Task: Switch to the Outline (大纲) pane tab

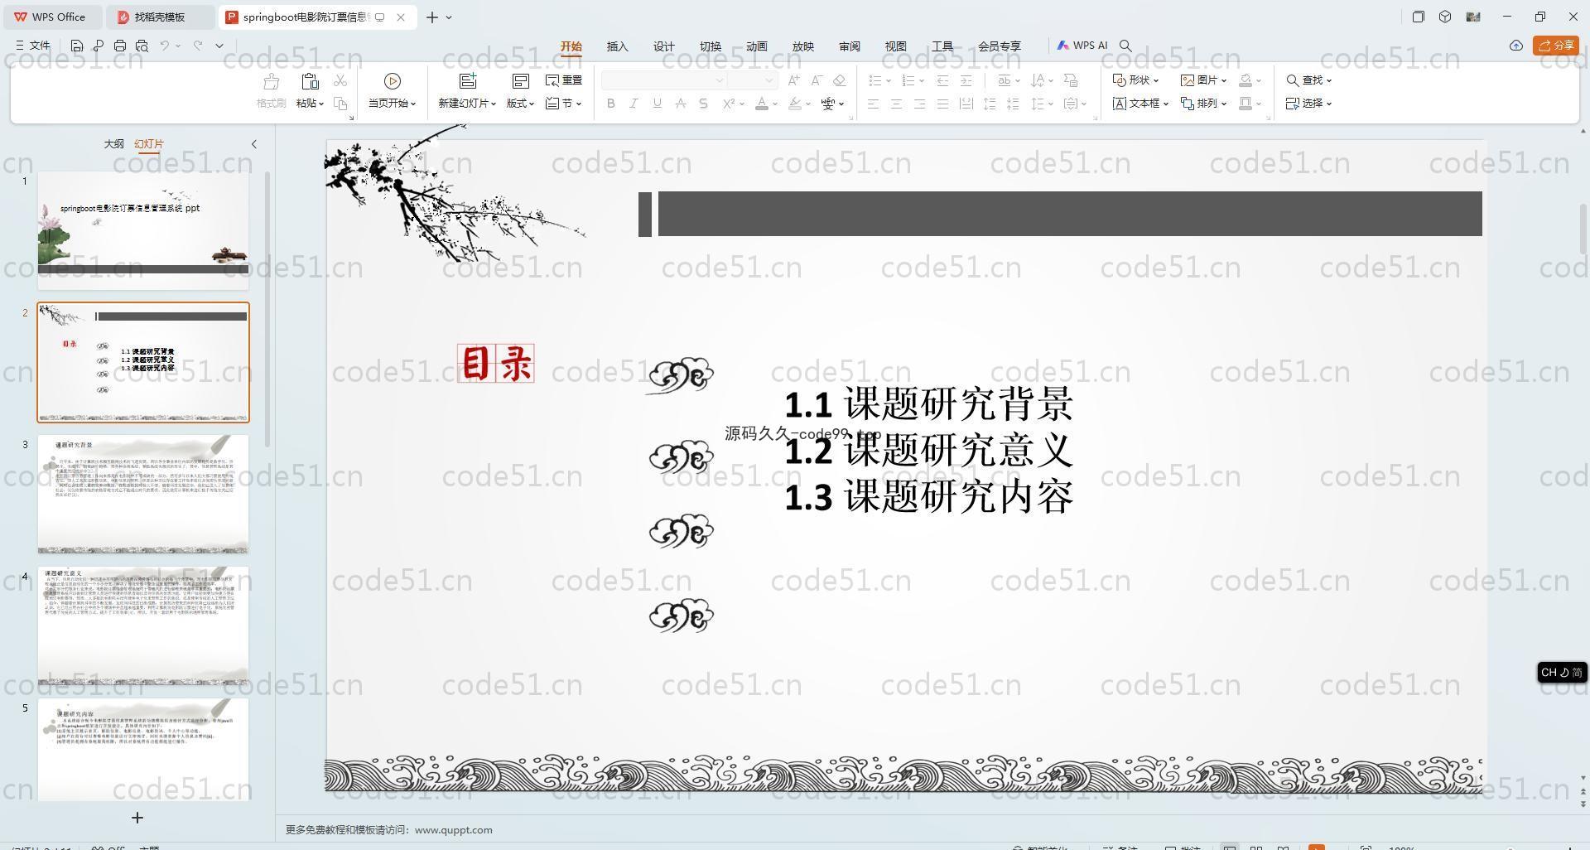Action: tap(113, 144)
